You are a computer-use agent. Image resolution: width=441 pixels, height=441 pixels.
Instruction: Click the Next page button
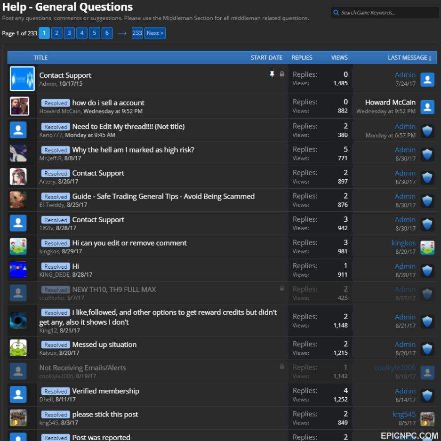pos(155,33)
